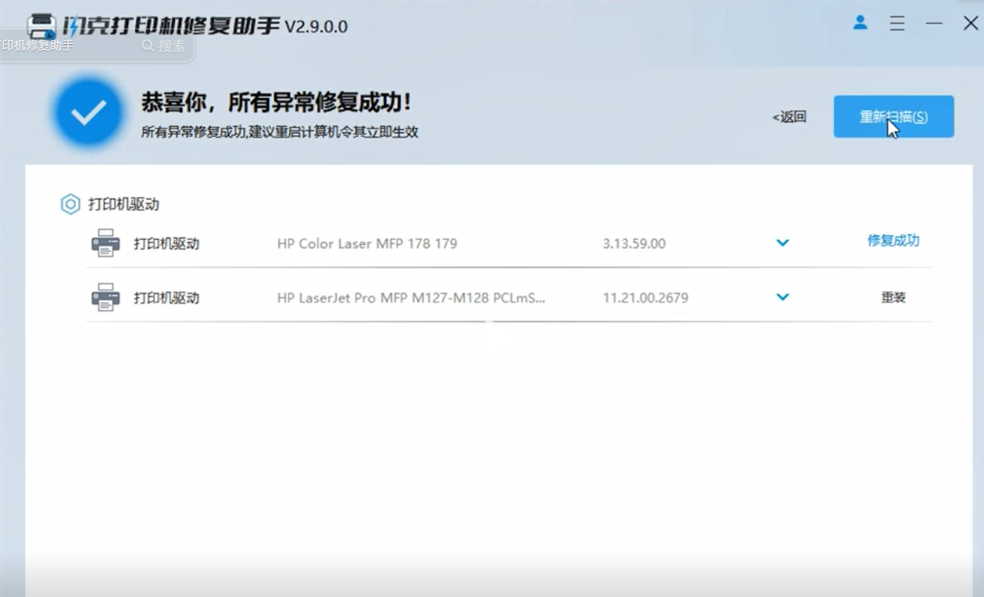
Task: Expand details for HP Color Laser MFP 178 179
Action: pyautogui.click(x=782, y=243)
